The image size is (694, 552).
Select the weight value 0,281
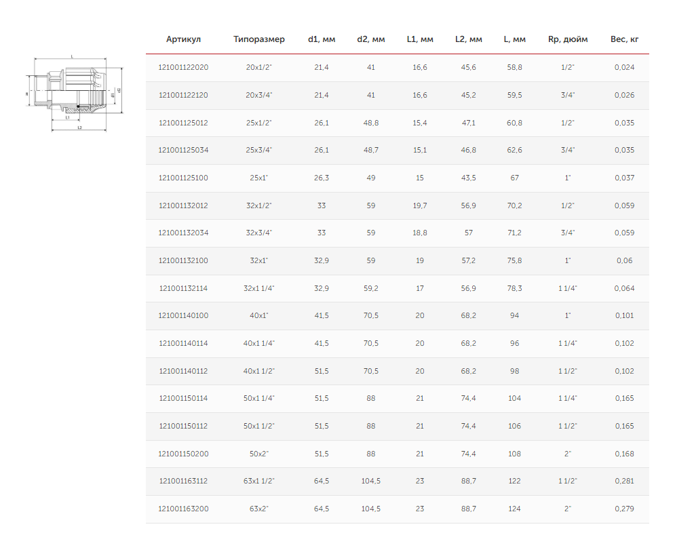pyautogui.click(x=625, y=481)
